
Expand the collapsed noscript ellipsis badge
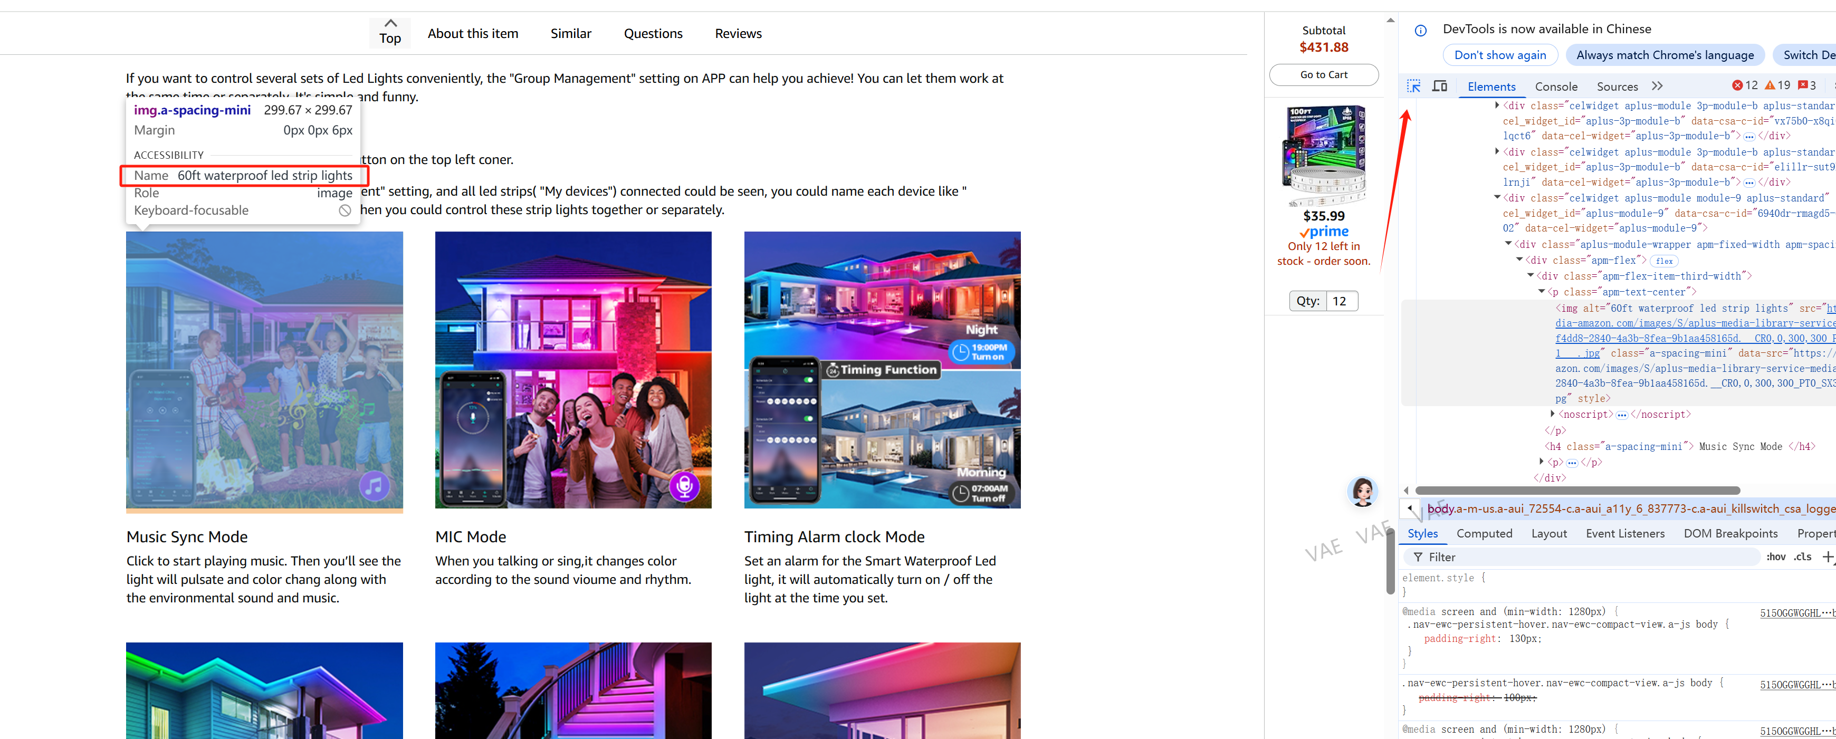[1621, 415]
